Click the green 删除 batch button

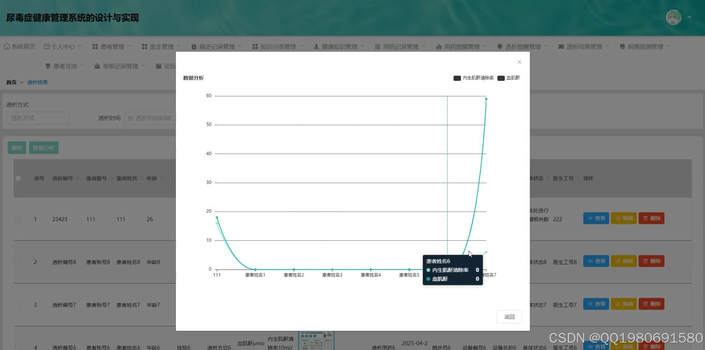pyautogui.click(x=17, y=148)
